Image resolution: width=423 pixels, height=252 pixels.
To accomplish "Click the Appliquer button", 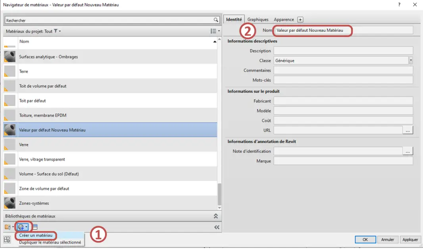I will point(410,239).
